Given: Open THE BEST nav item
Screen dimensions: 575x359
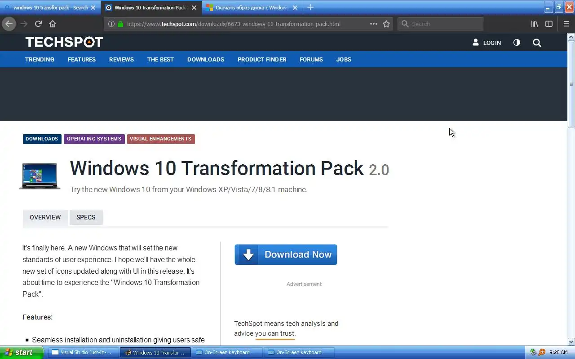Looking at the screenshot, I should tap(160, 59).
